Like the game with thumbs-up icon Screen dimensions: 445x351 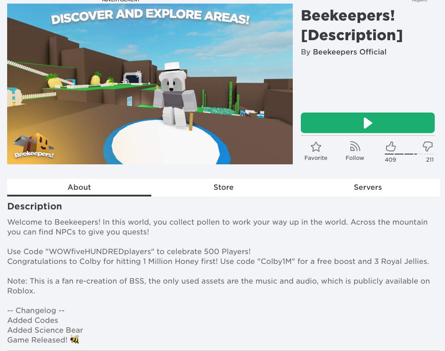(x=391, y=146)
